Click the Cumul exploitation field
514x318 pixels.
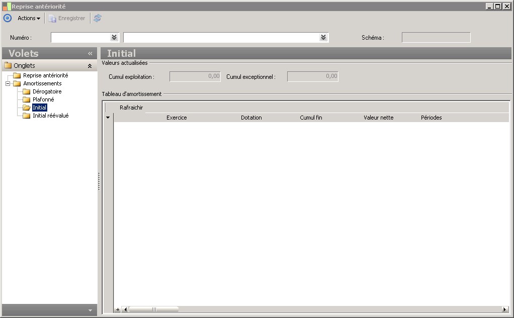click(195, 77)
